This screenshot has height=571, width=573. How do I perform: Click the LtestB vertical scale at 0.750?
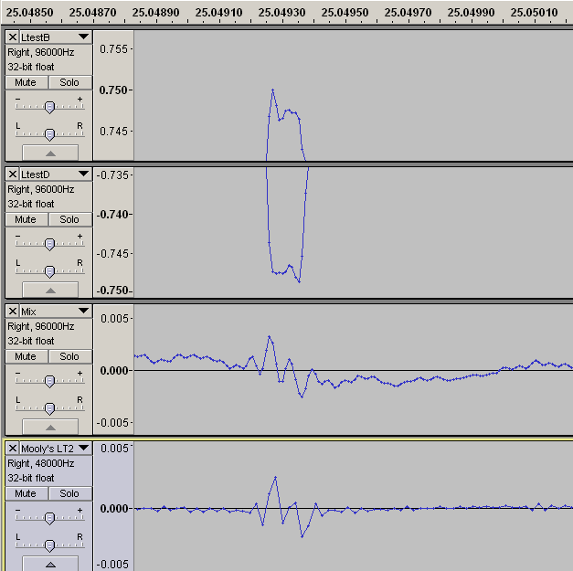tap(113, 90)
